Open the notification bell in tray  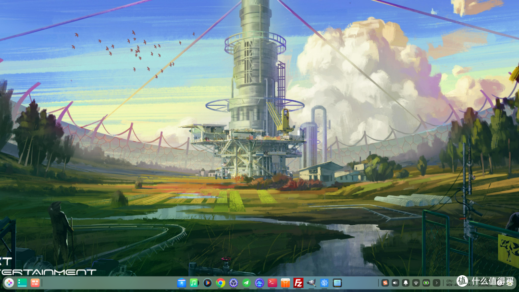[406, 283]
